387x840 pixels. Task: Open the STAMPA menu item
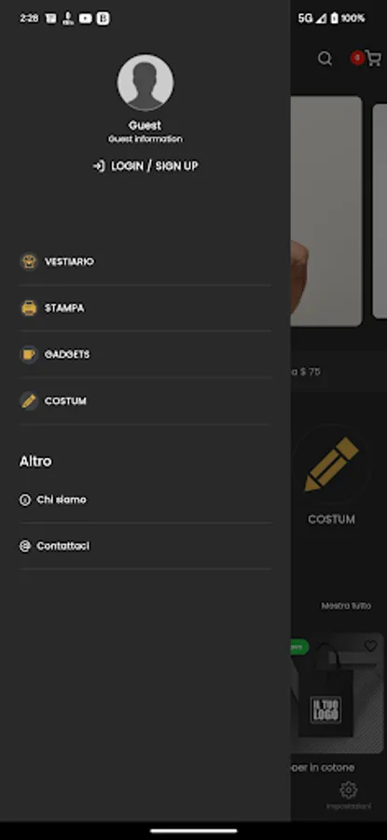145,309
